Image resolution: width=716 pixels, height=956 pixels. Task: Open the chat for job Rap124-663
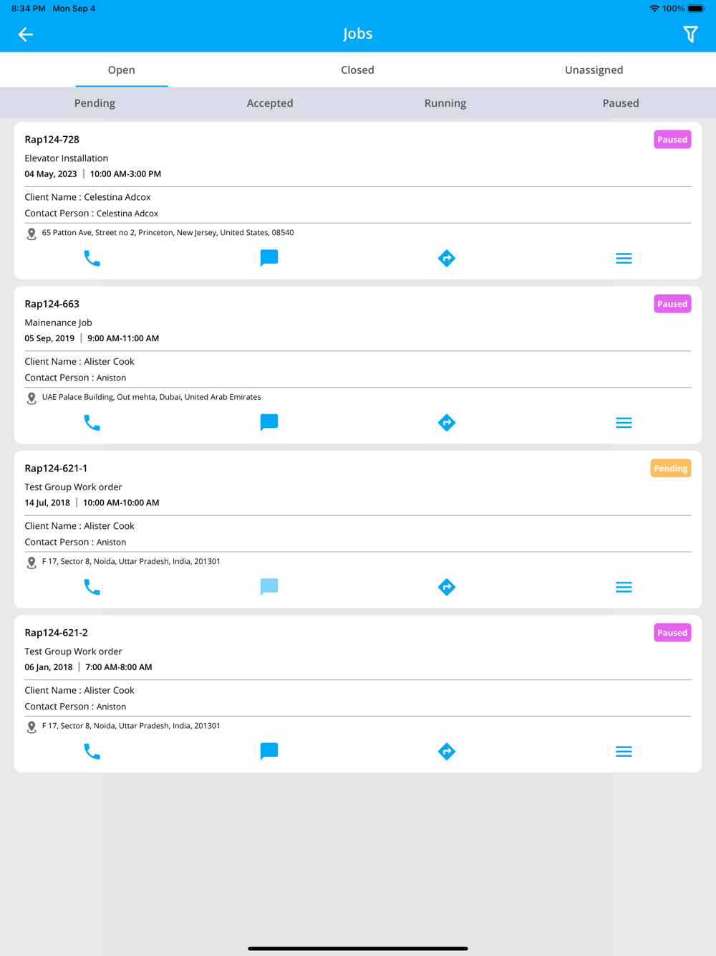click(269, 423)
